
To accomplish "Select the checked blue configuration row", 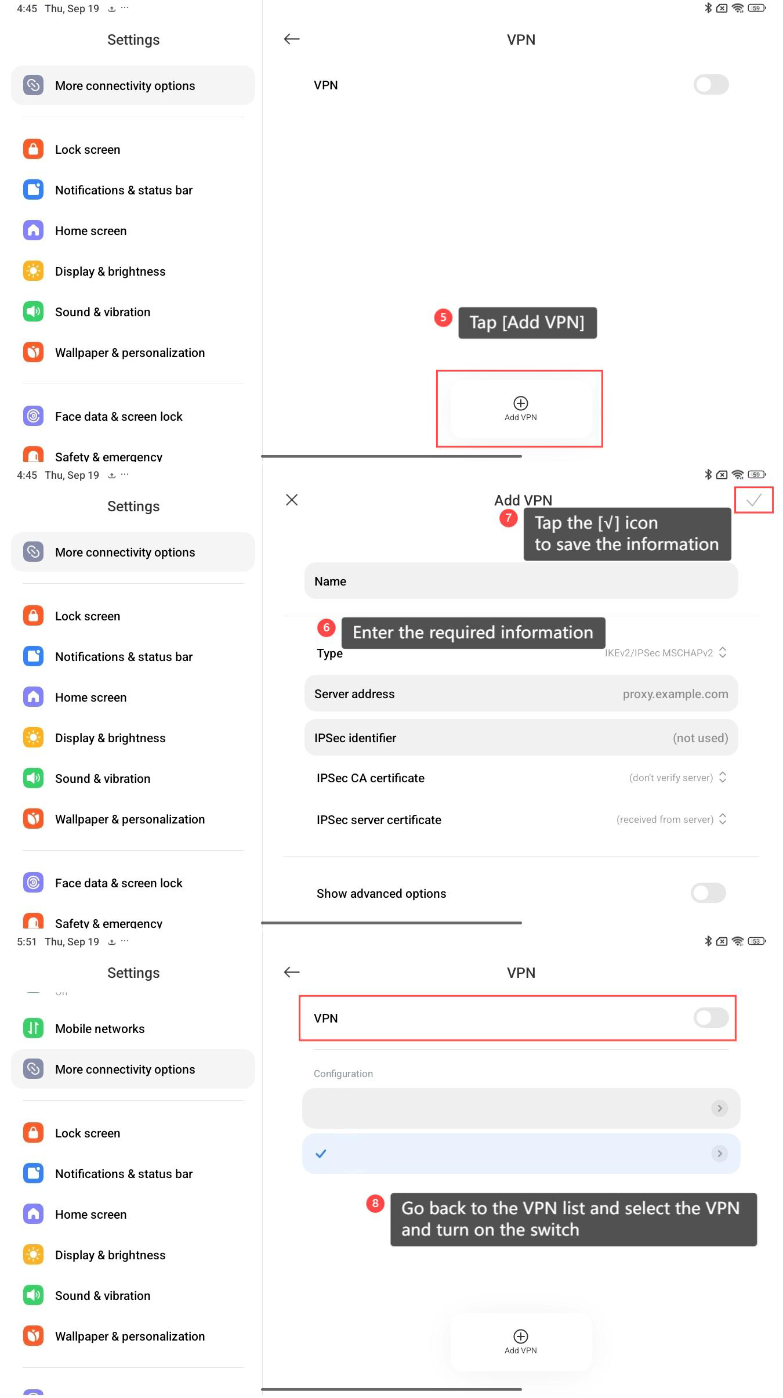I will click(x=521, y=1154).
